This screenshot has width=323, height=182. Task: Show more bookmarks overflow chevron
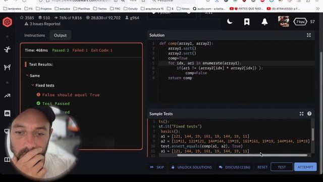pos(317,9)
